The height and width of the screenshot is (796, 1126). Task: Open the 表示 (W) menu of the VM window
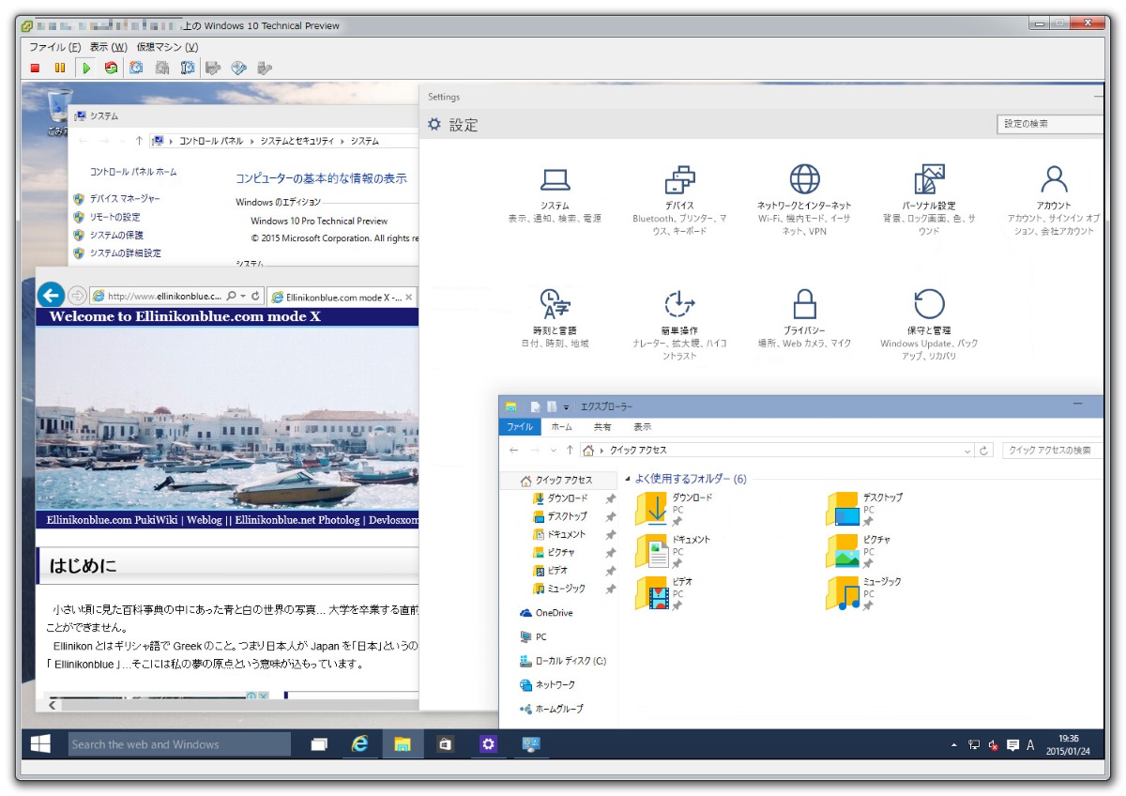point(108,47)
